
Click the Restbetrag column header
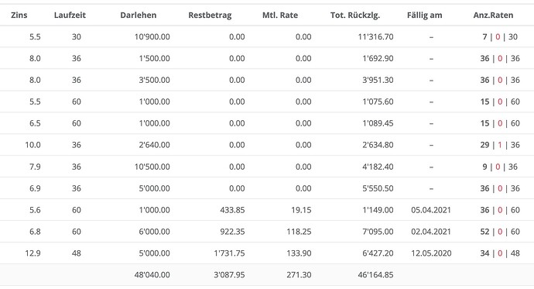coord(210,15)
